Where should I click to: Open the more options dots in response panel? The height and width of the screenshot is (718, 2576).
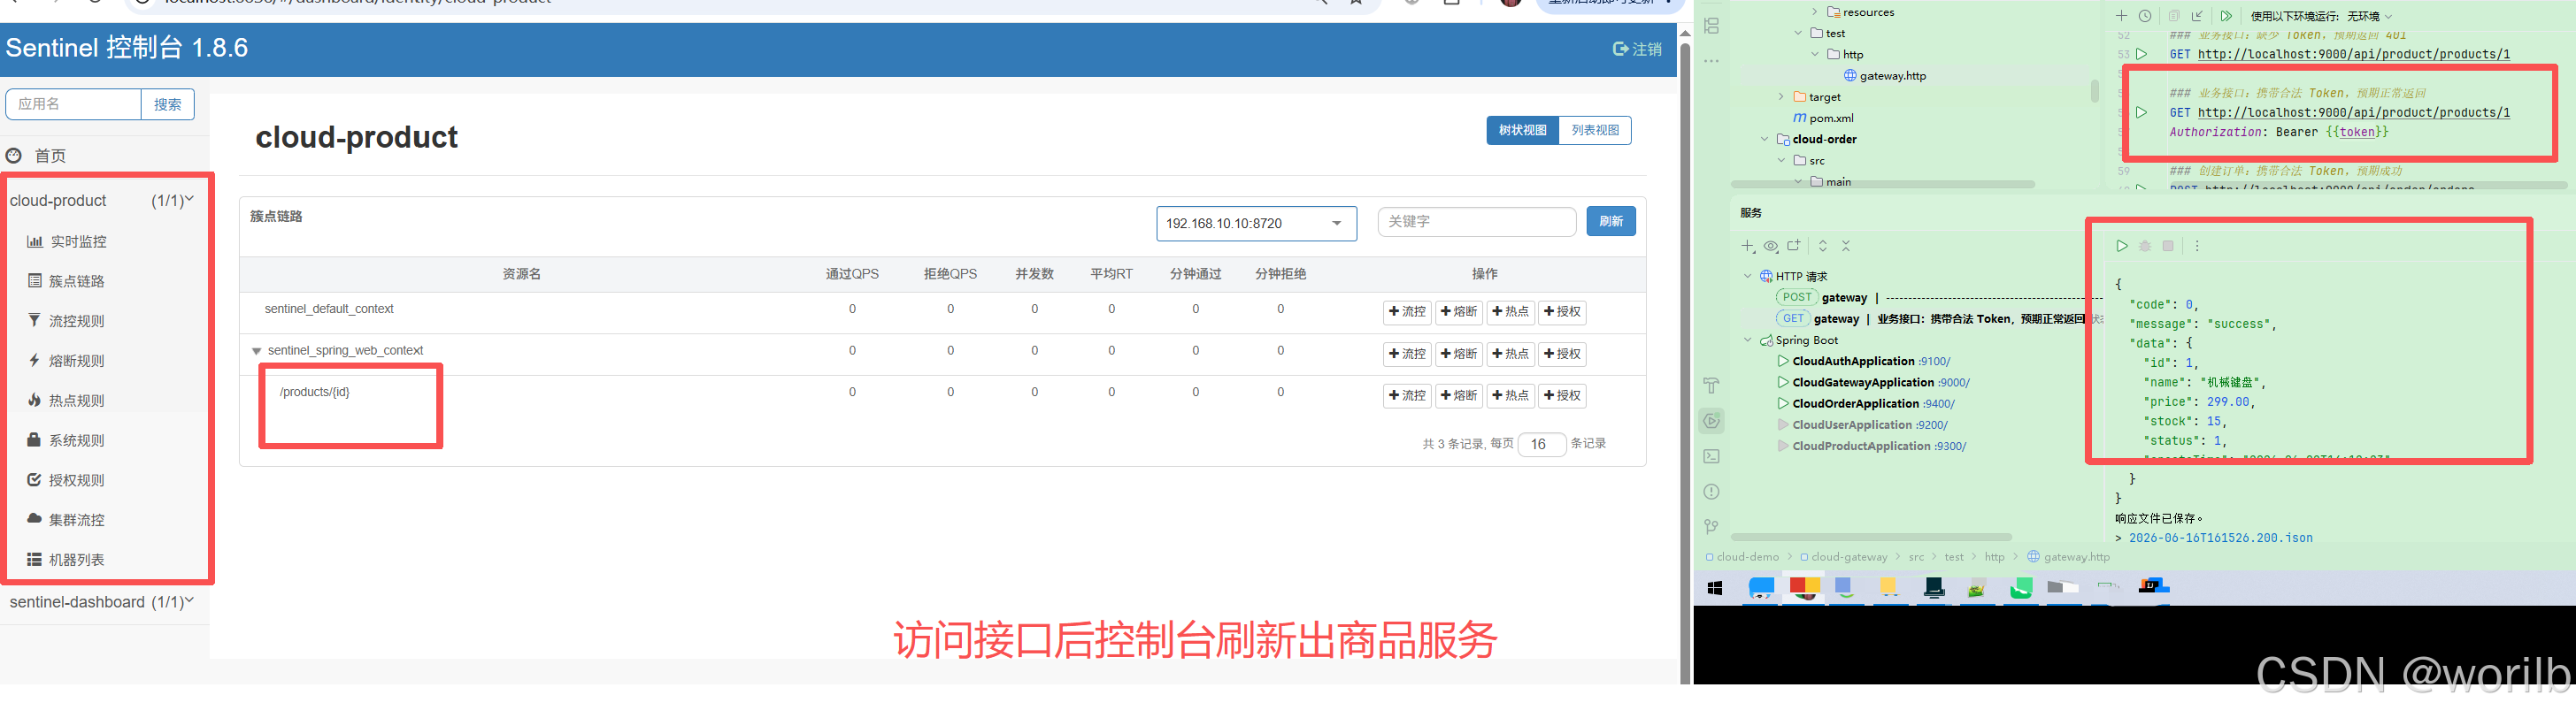2197,246
